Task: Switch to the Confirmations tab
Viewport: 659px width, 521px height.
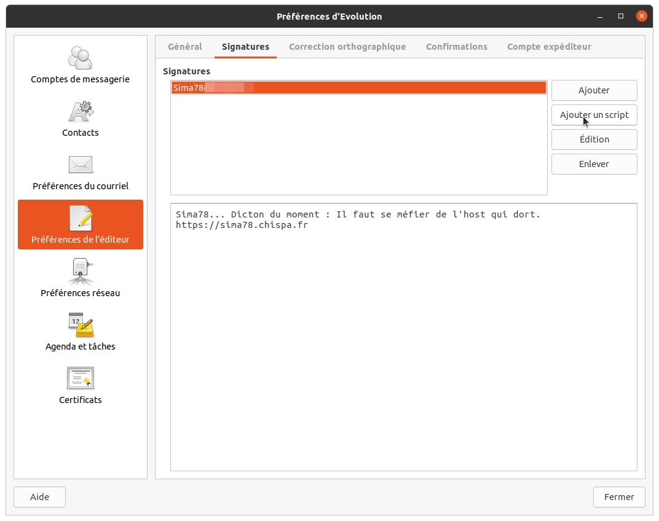Action: click(456, 47)
